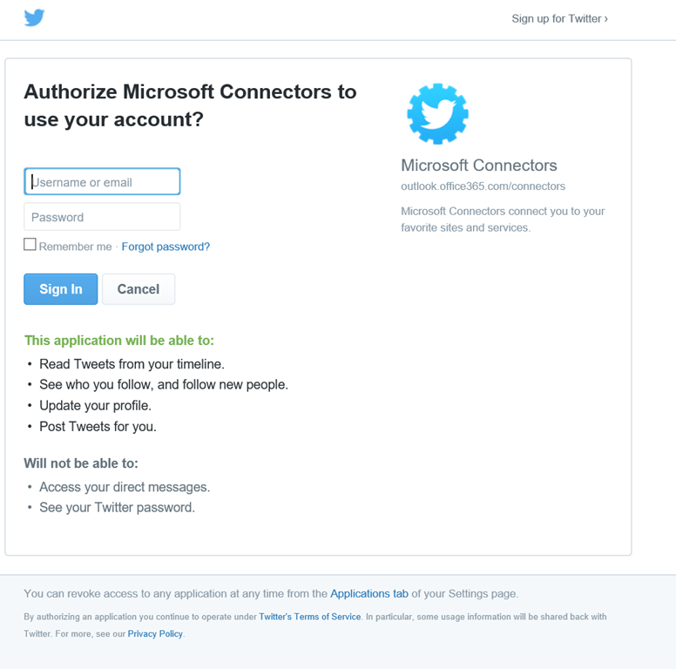This screenshot has width=676, height=669.
Task: Toggle the Remember me checkbox
Action: click(30, 245)
